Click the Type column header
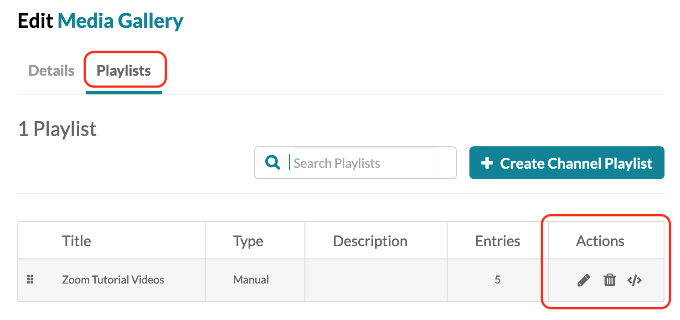Viewport: 680px width, 320px height. coord(248,241)
